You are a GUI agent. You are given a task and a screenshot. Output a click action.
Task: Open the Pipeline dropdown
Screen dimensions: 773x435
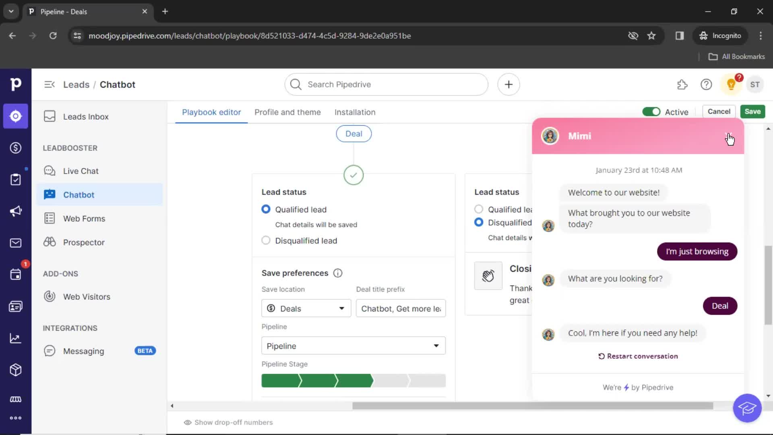(353, 346)
